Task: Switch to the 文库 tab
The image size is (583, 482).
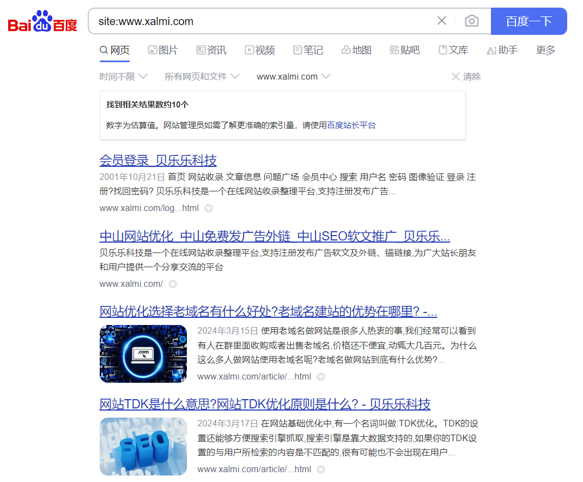Action: (453, 50)
